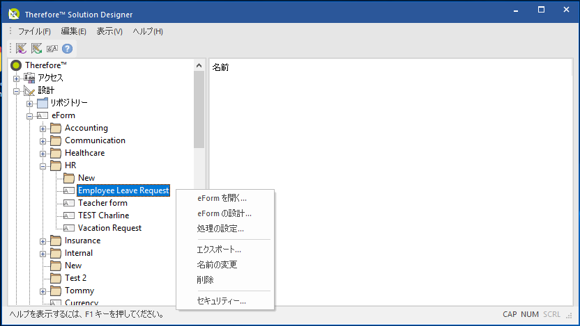580x326 pixels.
Task: Select 処理の設定... from context menu
Action: click(225, 228)
